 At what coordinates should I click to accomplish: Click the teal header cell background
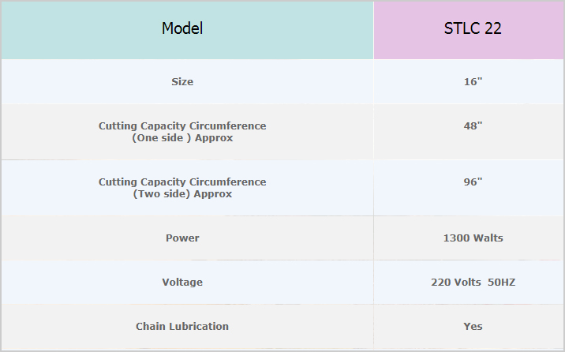pyautogui.click(x=79, y=43)
